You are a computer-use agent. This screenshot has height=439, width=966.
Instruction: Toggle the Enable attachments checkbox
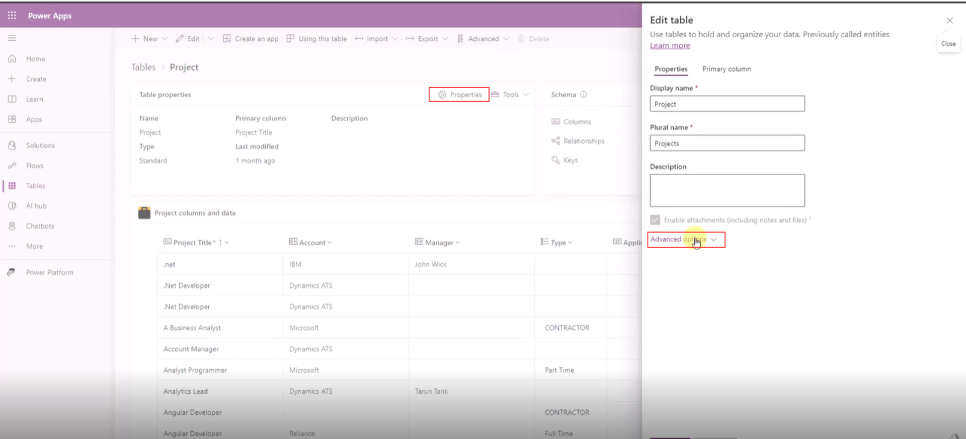pos(655,220)
